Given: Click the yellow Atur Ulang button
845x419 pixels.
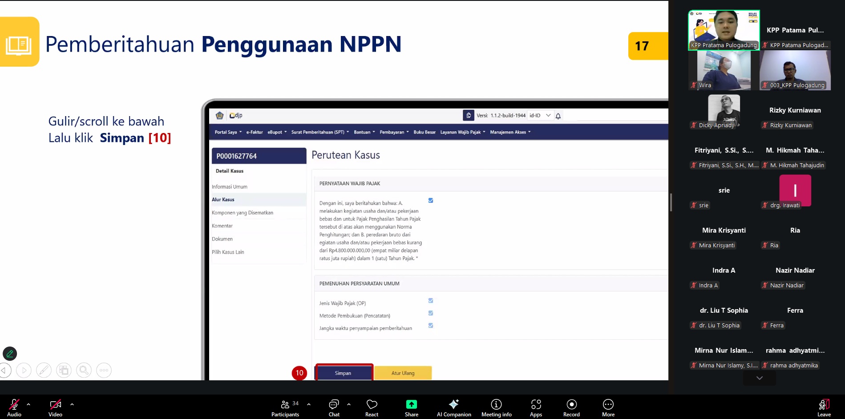Looking at the screenshot, I should tap(403, 373).
